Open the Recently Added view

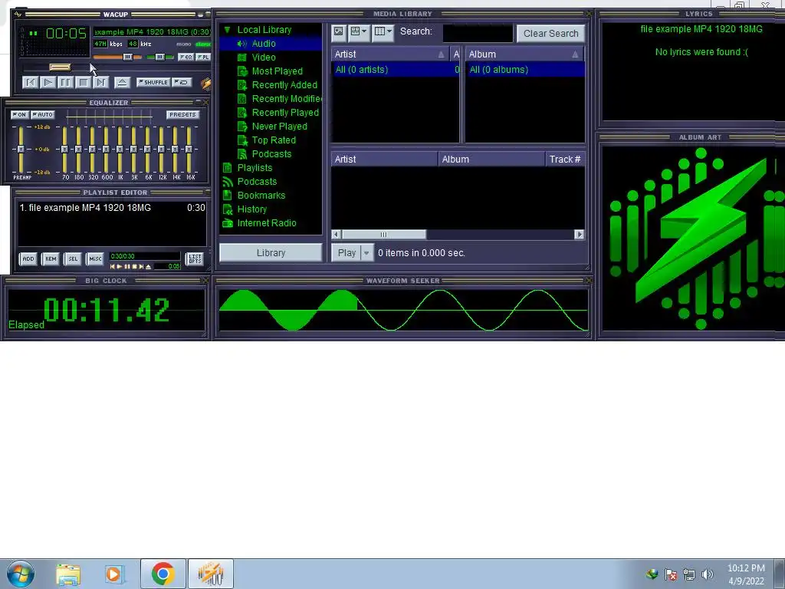pos(284,85)
